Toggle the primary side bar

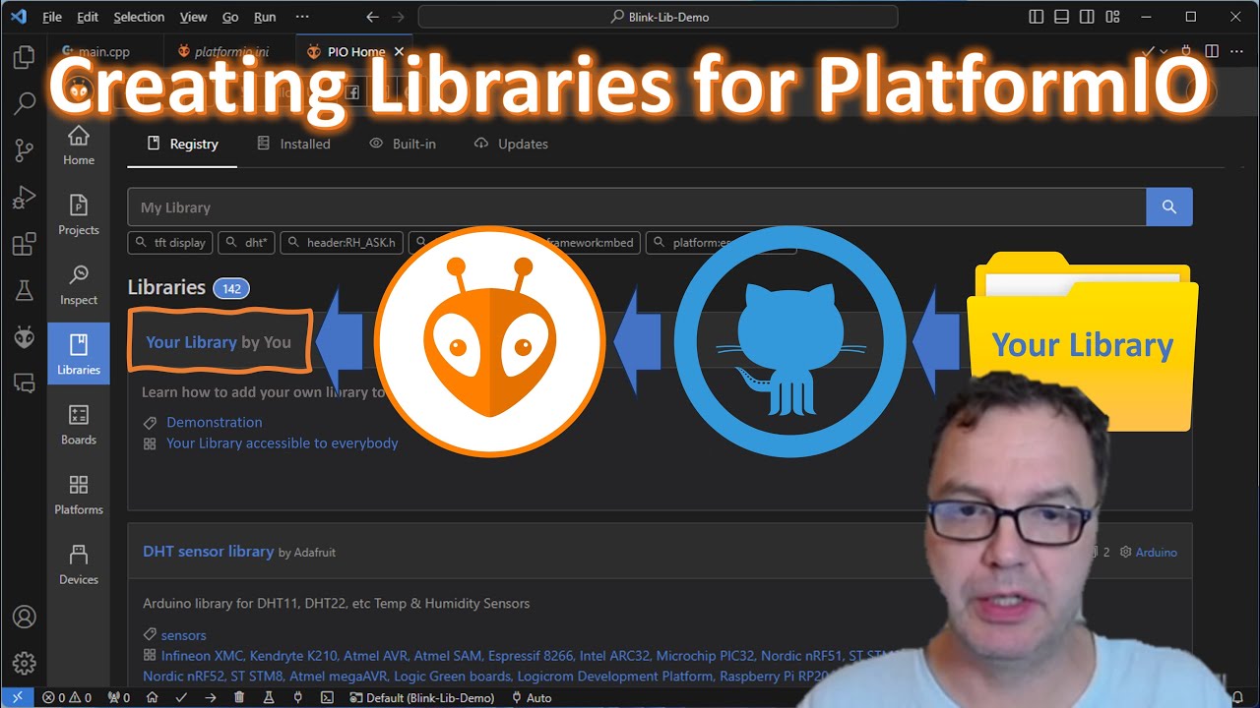point(1036,17)
